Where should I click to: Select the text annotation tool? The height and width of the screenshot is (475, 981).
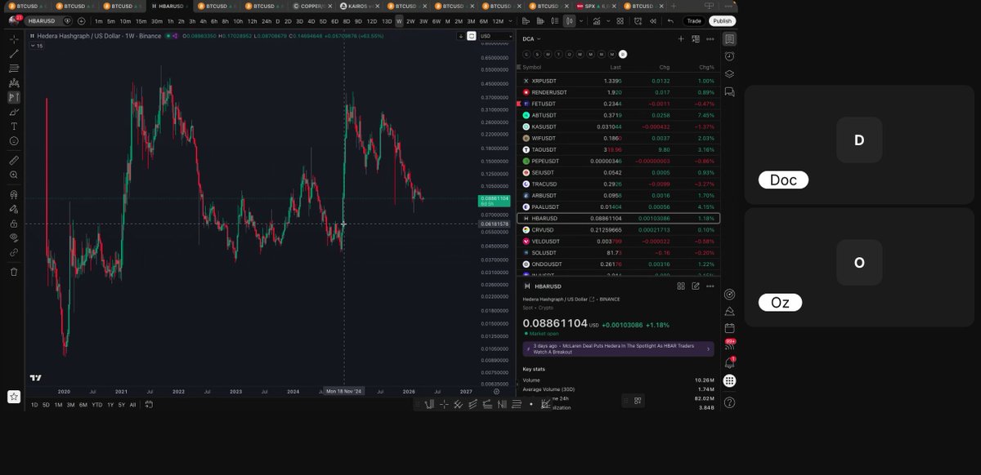[x=14, y=127]
